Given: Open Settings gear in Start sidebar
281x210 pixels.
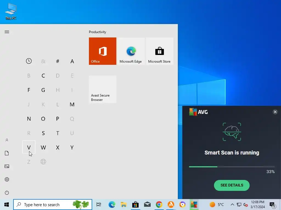Looking at the screenshot, I should [x=7, y=179].
